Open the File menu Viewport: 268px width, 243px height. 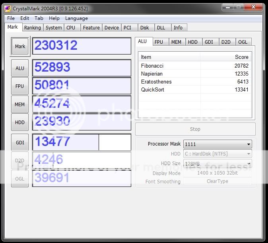(11, 18)
